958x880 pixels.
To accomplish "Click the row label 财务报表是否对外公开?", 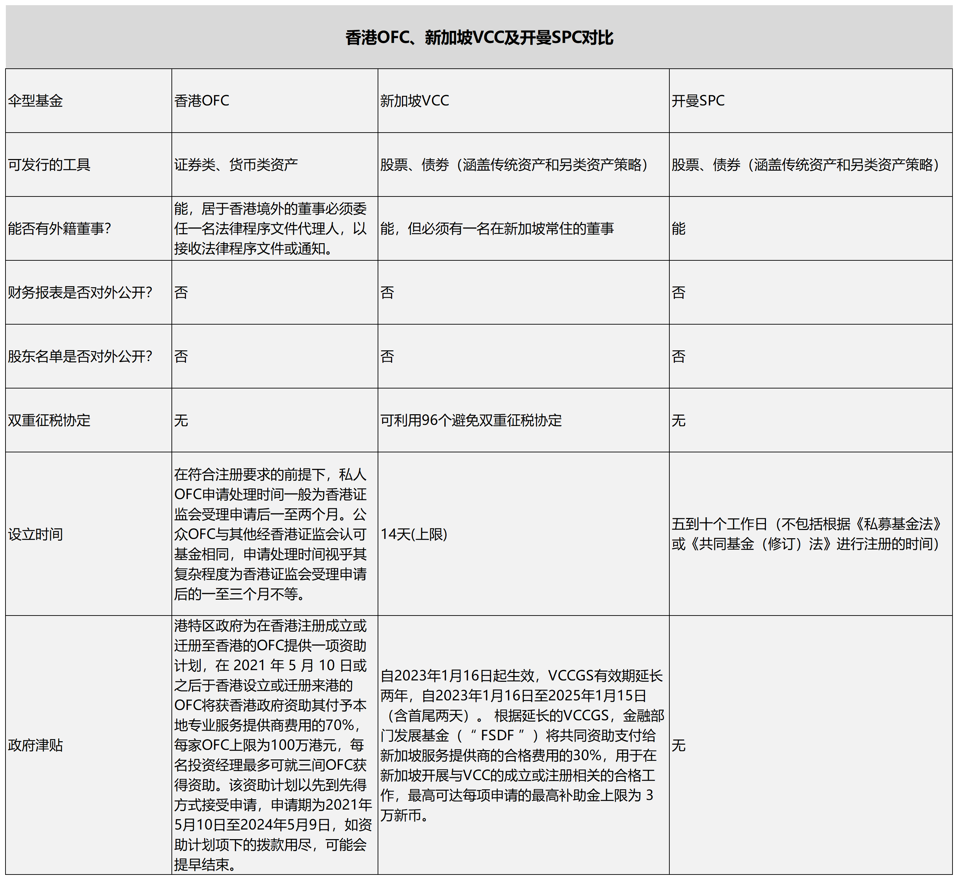I will click(89, 292).
